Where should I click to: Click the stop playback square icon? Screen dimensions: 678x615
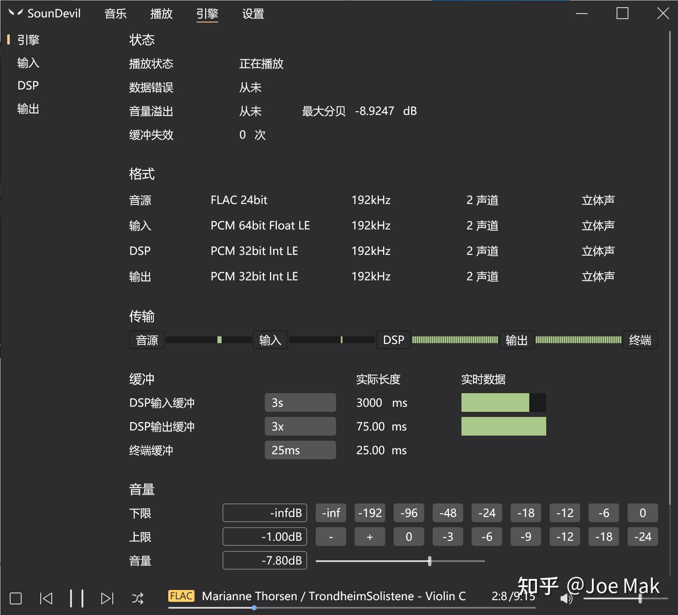point(16,598)
